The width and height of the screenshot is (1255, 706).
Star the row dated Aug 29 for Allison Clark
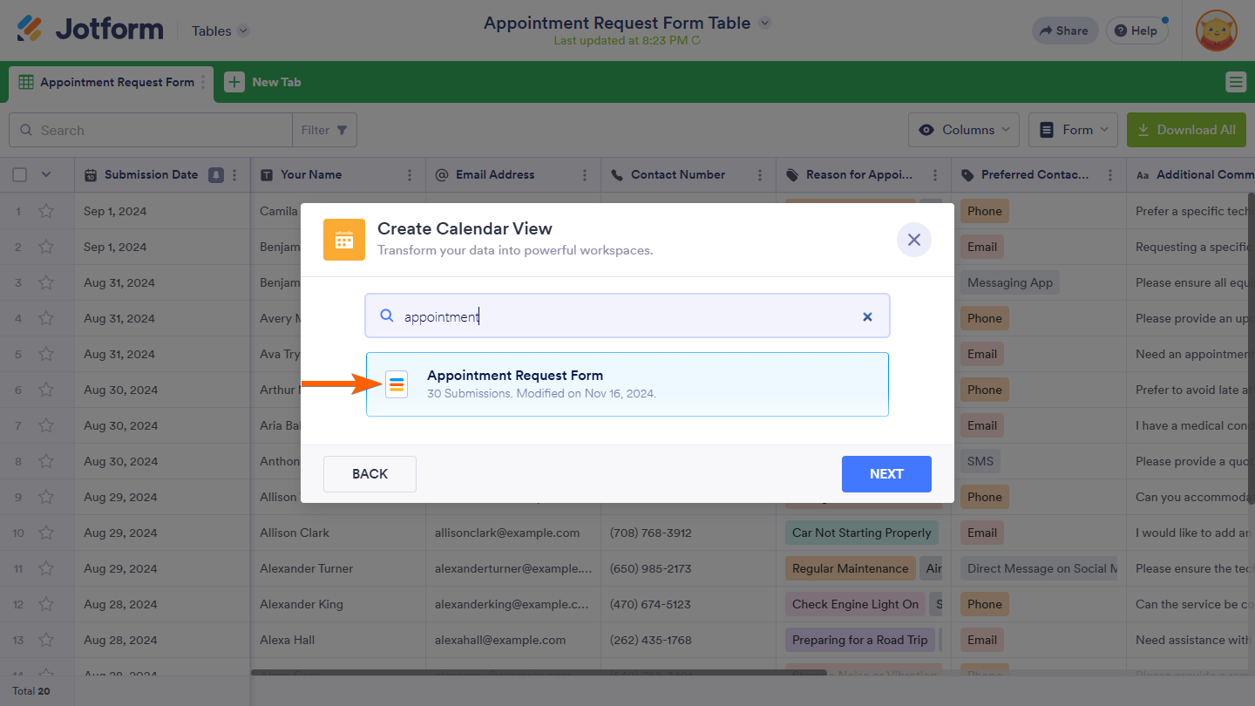46,533
